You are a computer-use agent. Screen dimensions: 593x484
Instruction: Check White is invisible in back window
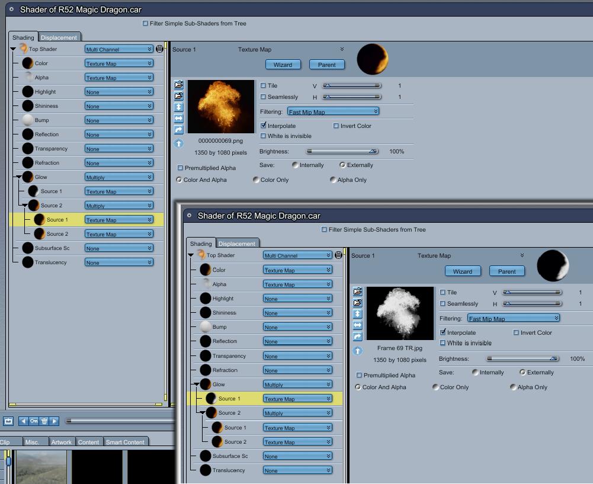pos(263,136)
